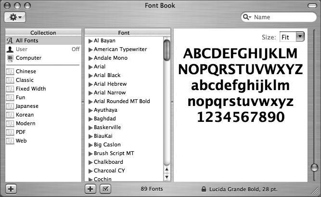Click the Classic collection book icon
This screenshot has height=197, width=321.
[10, 80]
